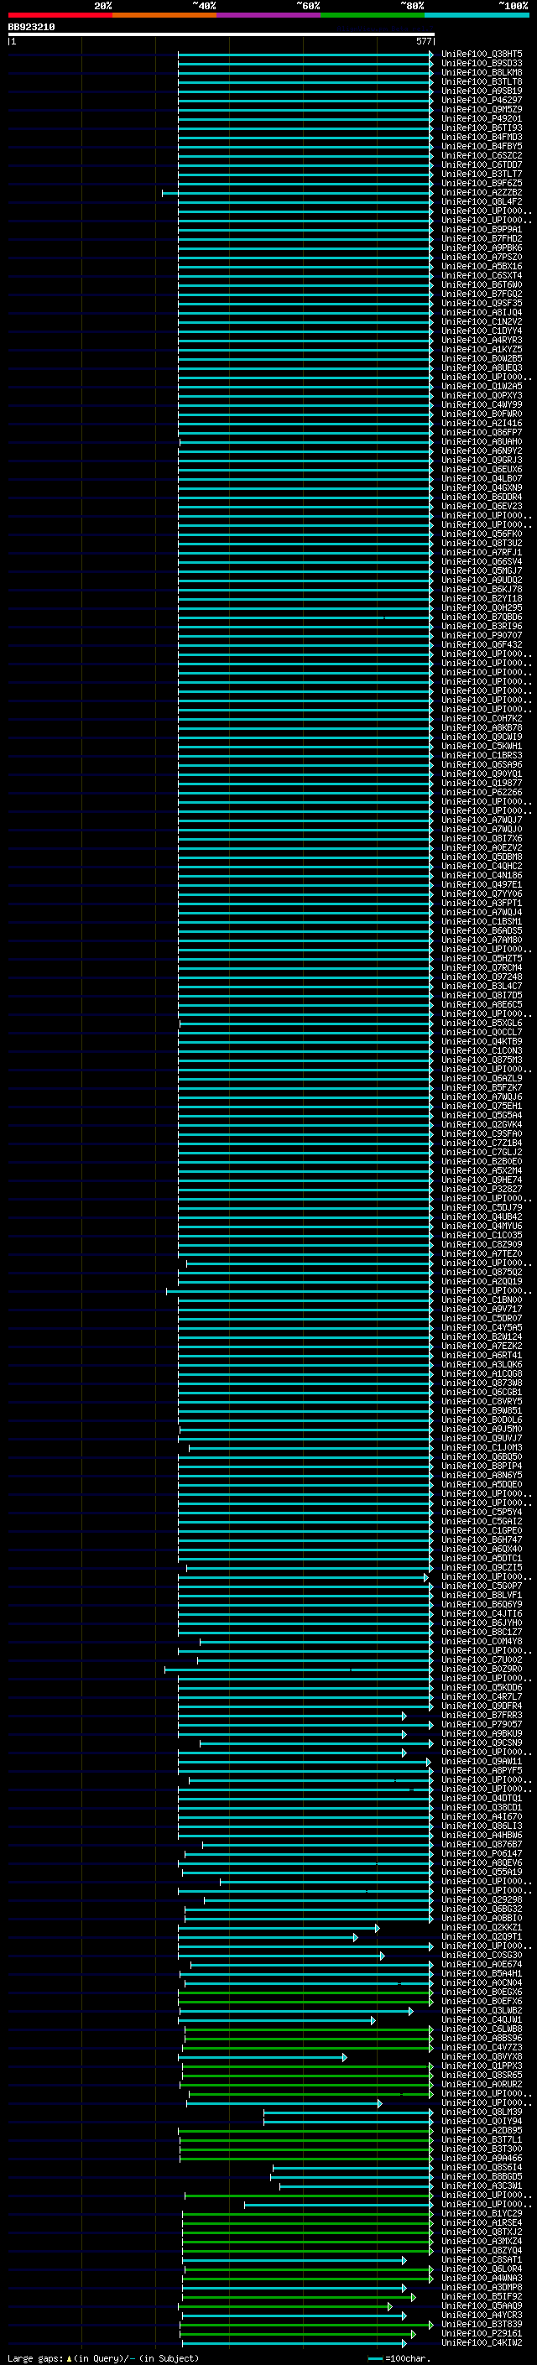Click the cyan ~100% identity legend segment
537x2365 pixels.
click(x=477, y=15)
